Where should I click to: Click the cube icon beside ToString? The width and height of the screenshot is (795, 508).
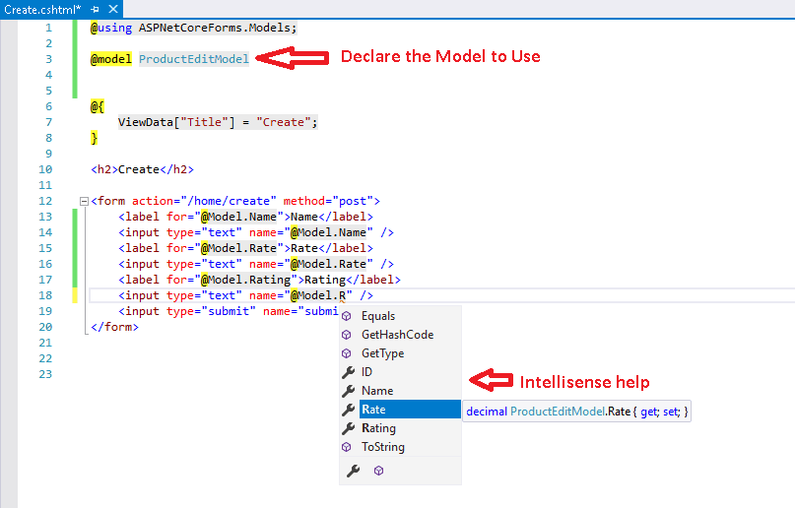348,447
